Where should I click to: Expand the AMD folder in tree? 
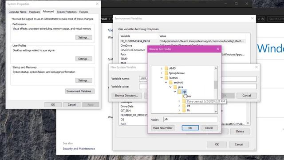[x=162, y=68]
